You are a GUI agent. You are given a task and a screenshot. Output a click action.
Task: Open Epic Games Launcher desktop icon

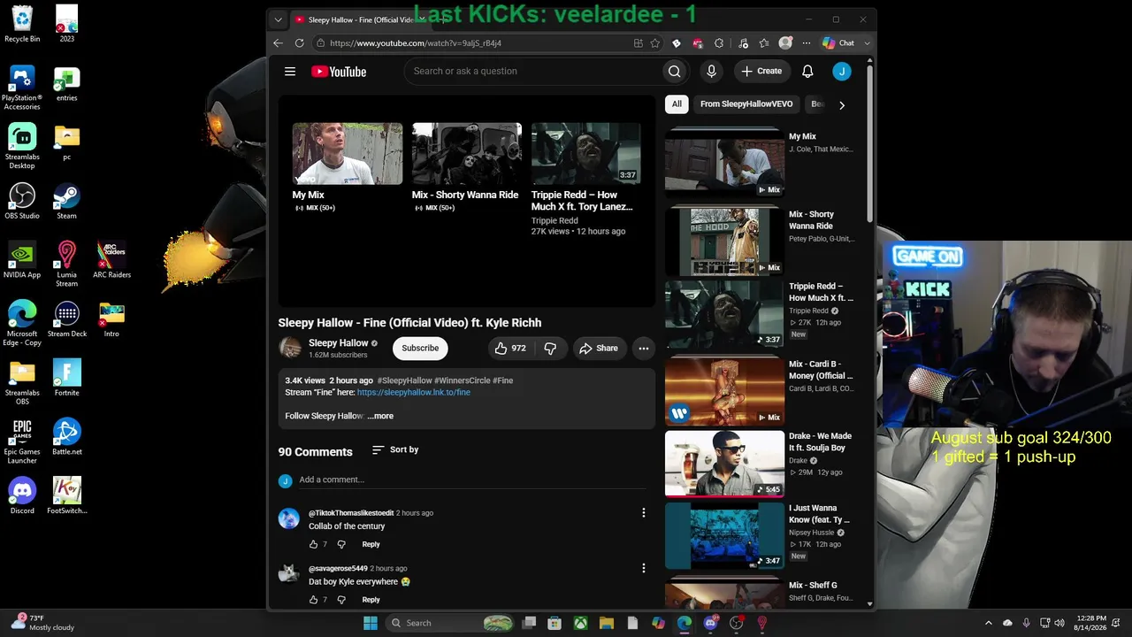(22, 441)
